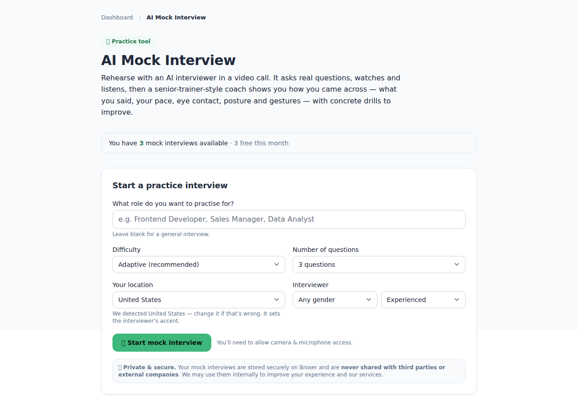The image size is (578, 409).
Task: Click the mock interviews available banner
Action: pyautogui.click(x=289, y=143)
